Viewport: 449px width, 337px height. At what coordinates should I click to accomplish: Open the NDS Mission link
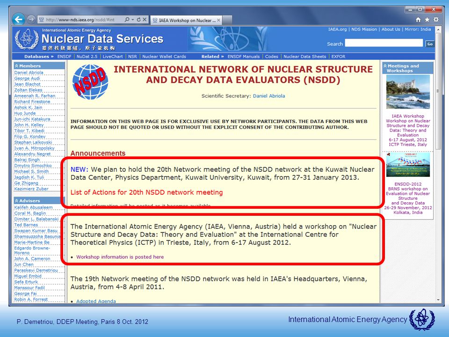point(364,29)
